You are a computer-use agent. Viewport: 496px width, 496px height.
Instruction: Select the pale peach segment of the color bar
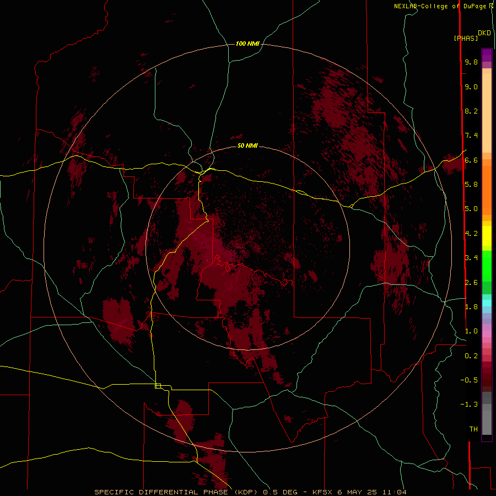487,113
